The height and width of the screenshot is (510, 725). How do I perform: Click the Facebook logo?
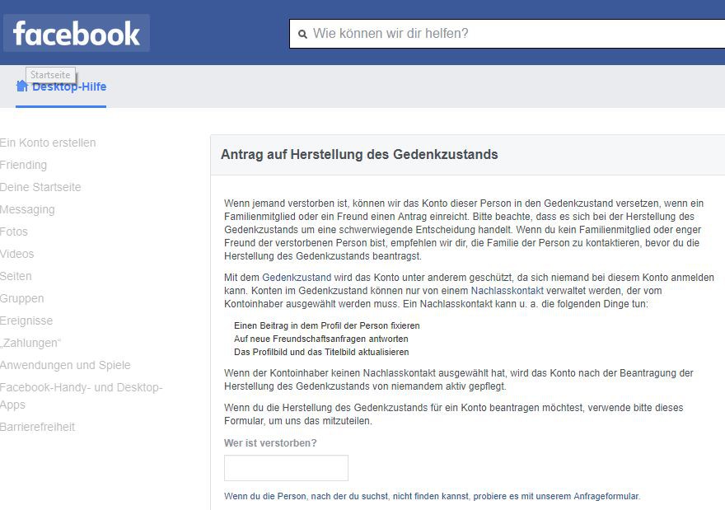point(77,33)
